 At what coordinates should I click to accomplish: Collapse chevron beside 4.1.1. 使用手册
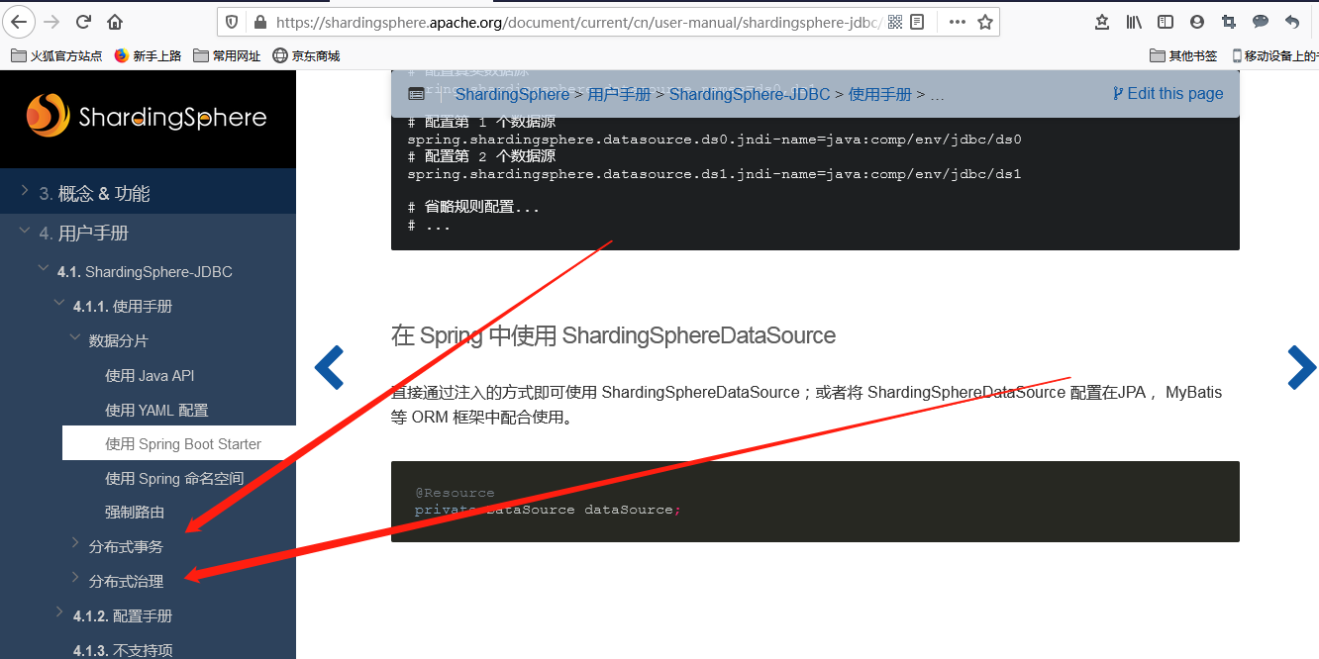59,304
